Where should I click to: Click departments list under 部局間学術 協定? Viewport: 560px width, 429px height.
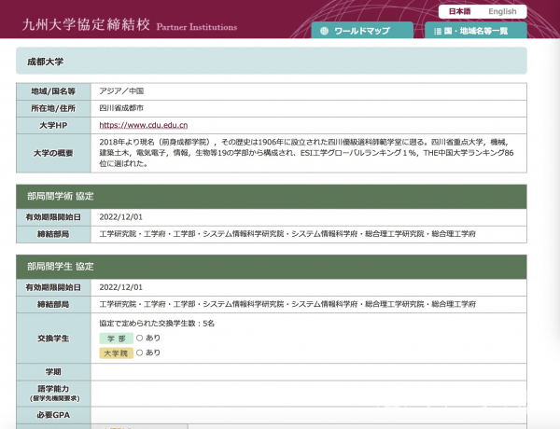287,234
